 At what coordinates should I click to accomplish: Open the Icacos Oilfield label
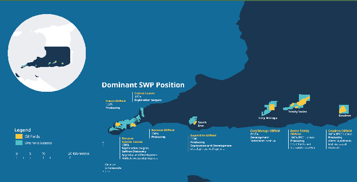click(115, 101)
